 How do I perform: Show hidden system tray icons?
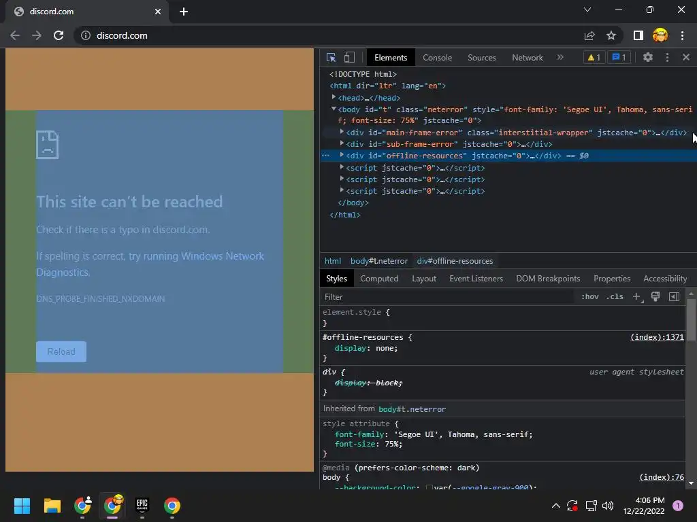[x=555, y=506]
